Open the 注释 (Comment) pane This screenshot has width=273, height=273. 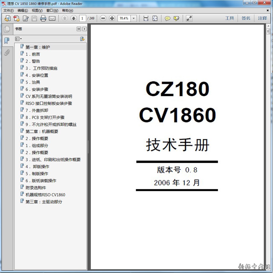tap(262, 18)
